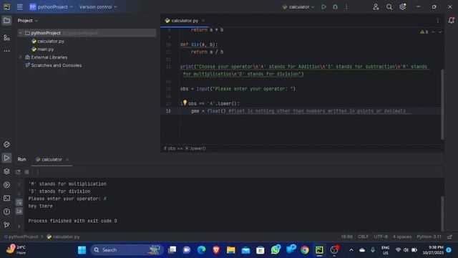
Task: Open the Project tool window folder icon
Action: 6,21
